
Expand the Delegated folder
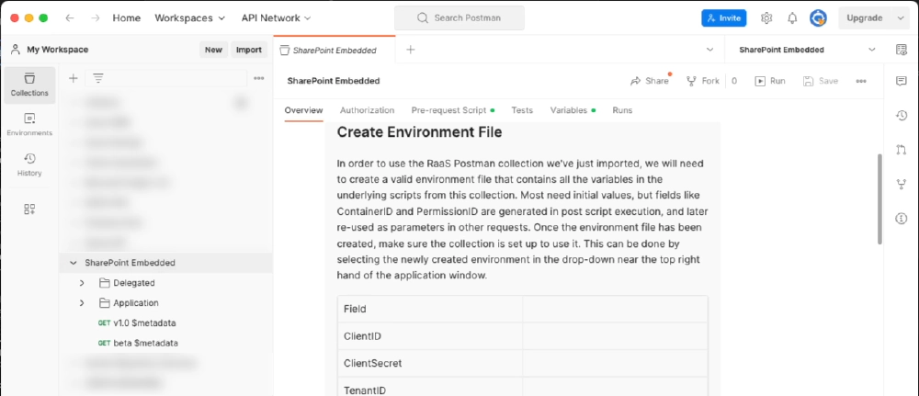click(x=82, y=283)
